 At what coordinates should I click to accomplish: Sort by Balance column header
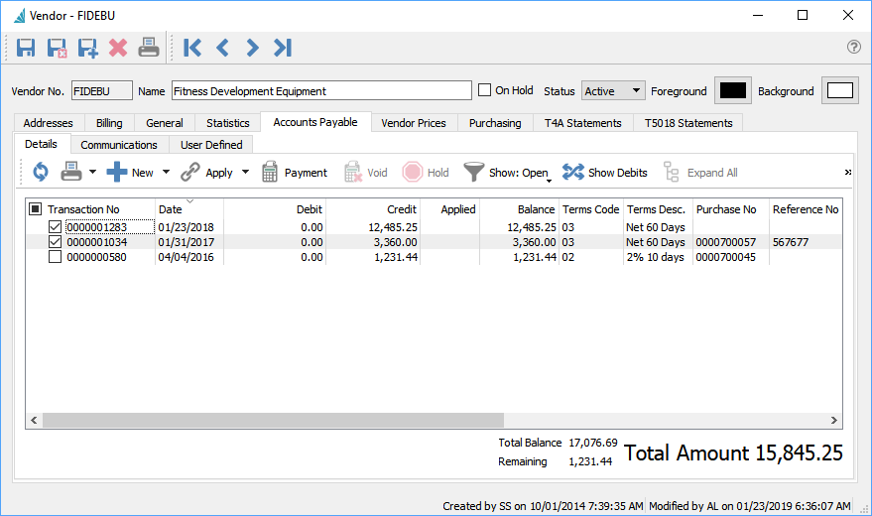[x=519, y=209]
